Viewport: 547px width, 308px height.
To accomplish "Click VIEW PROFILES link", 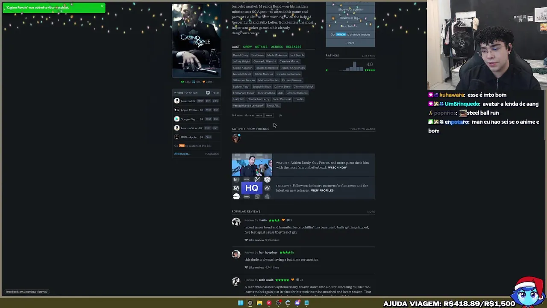I will [322, 190].
